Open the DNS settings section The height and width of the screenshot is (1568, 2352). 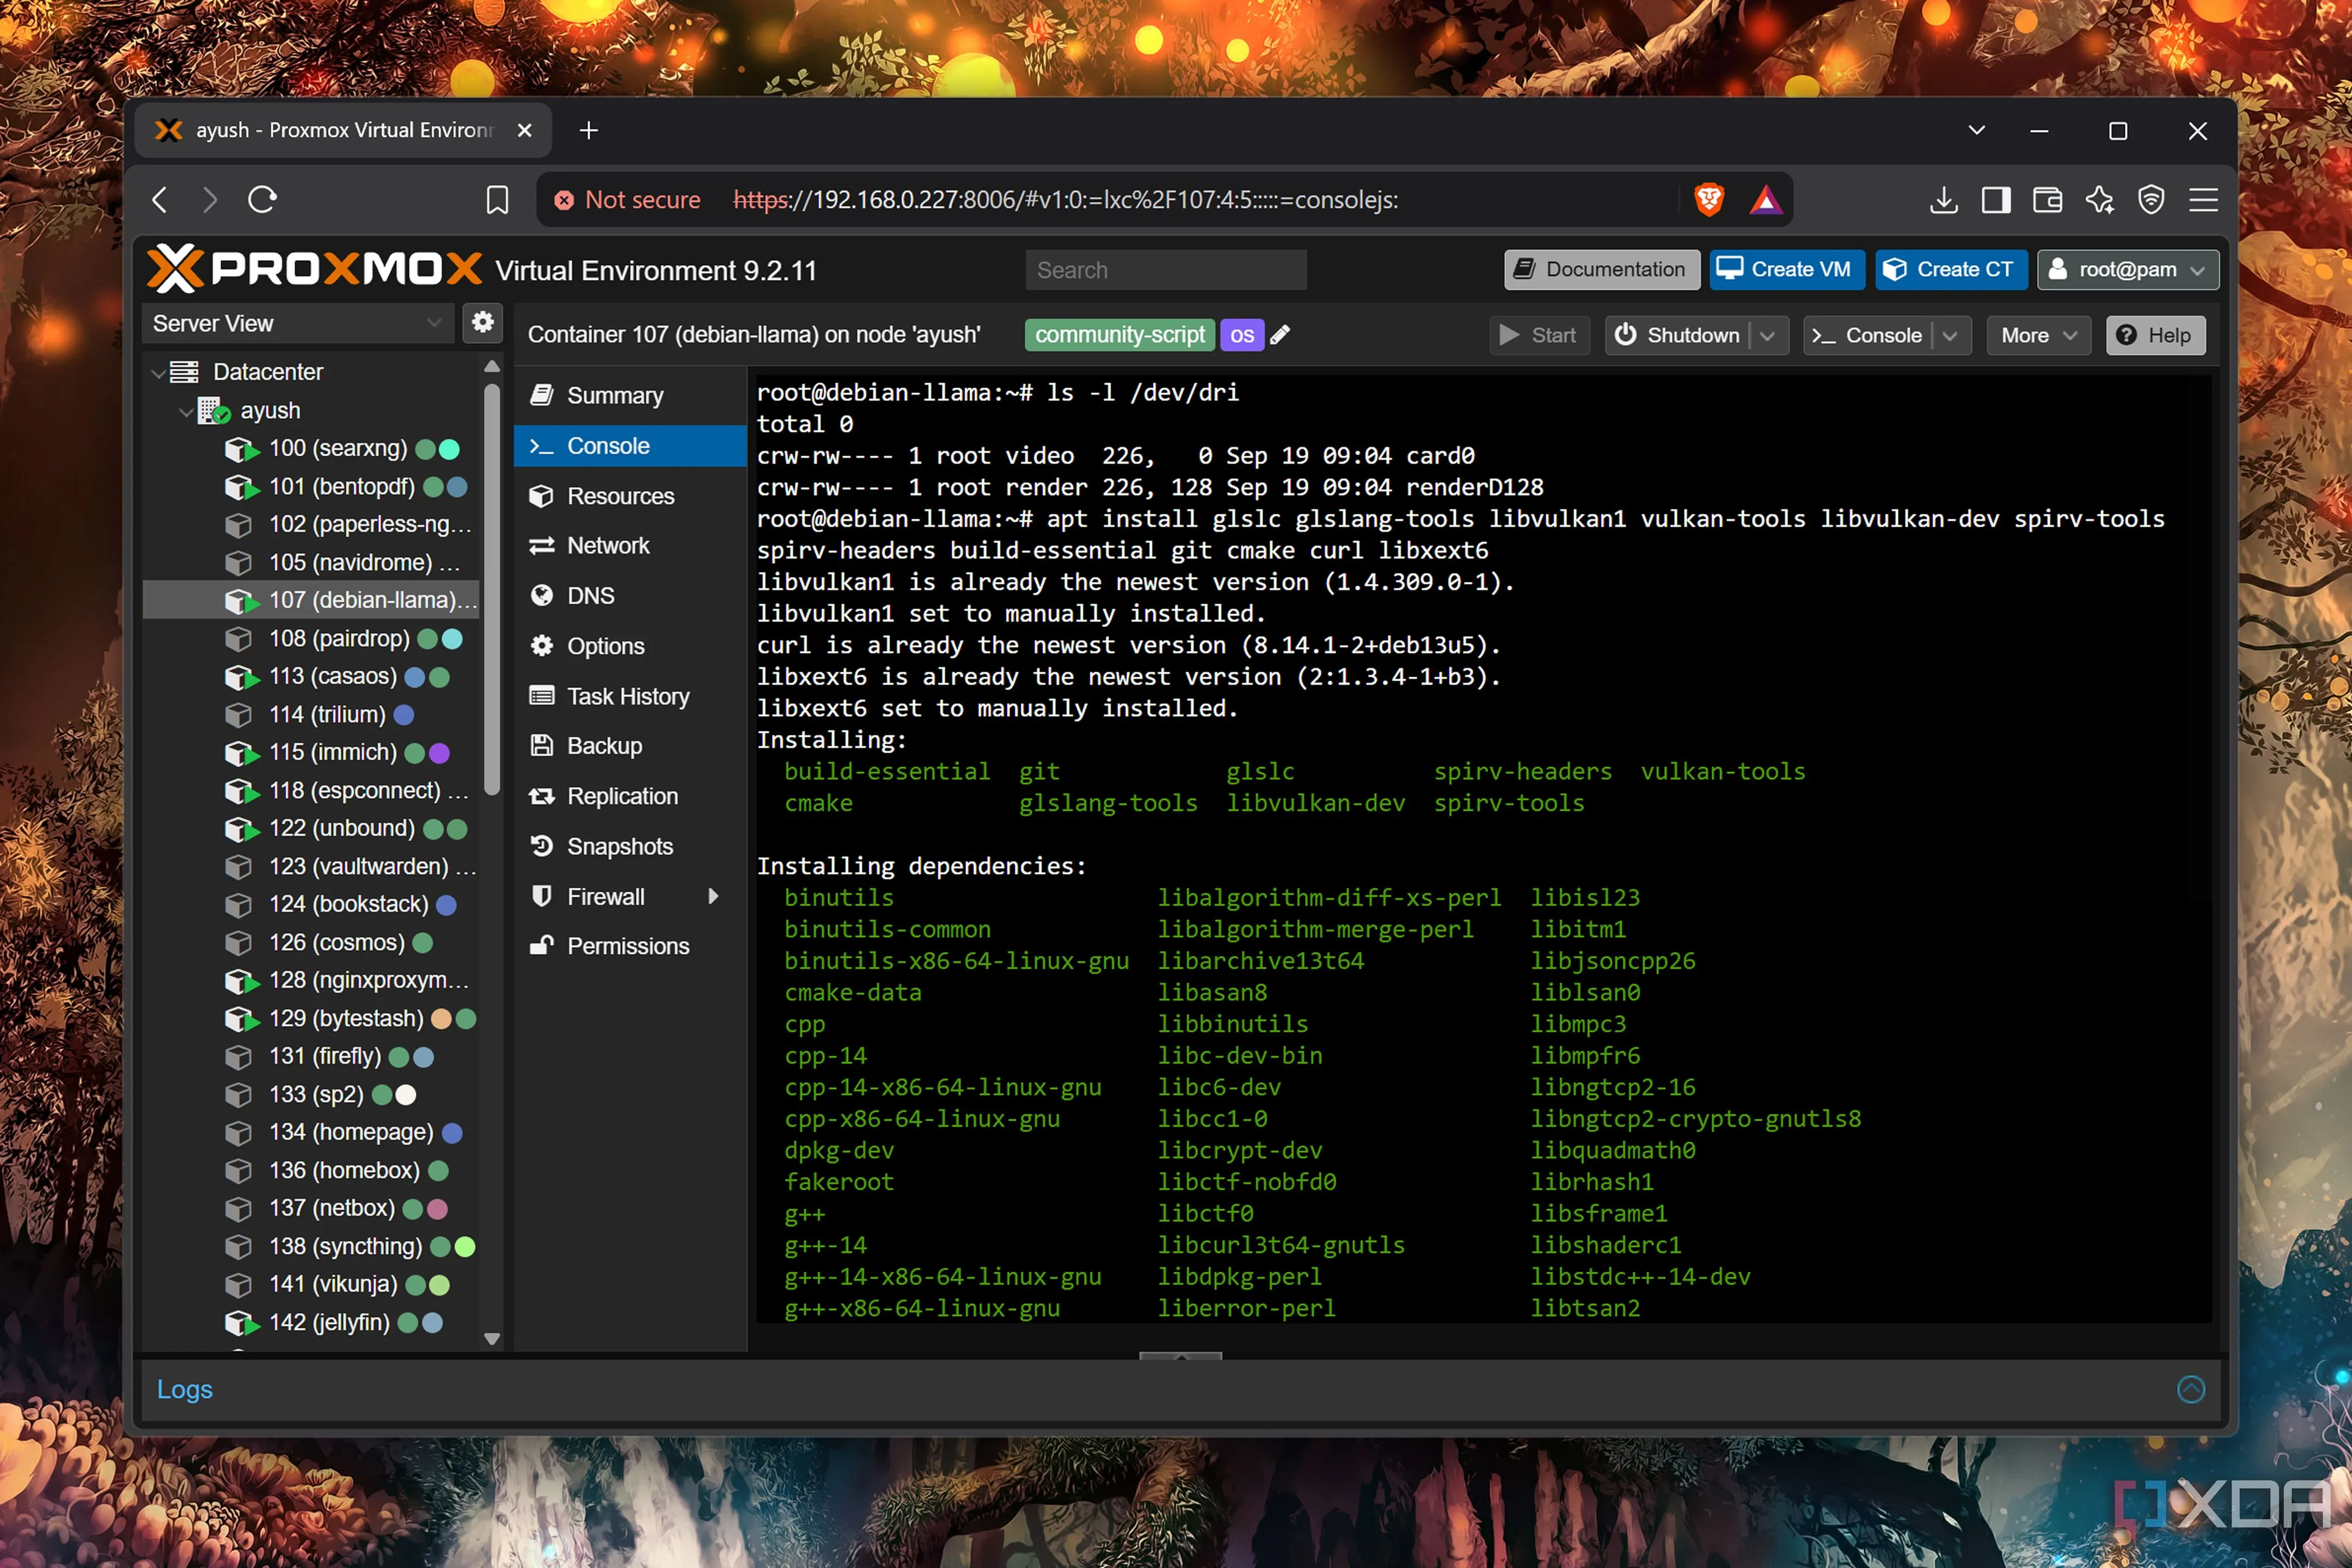coord(630,596)
